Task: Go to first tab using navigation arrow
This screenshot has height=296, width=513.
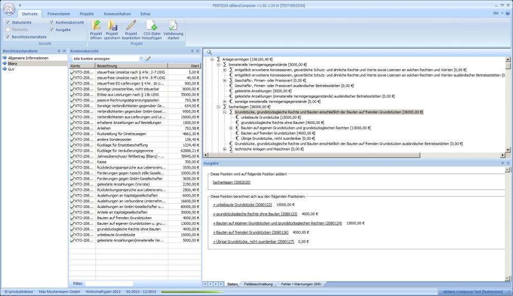Action: (205, 284)
